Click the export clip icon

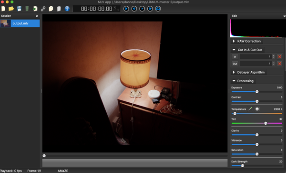pos(35,9)
